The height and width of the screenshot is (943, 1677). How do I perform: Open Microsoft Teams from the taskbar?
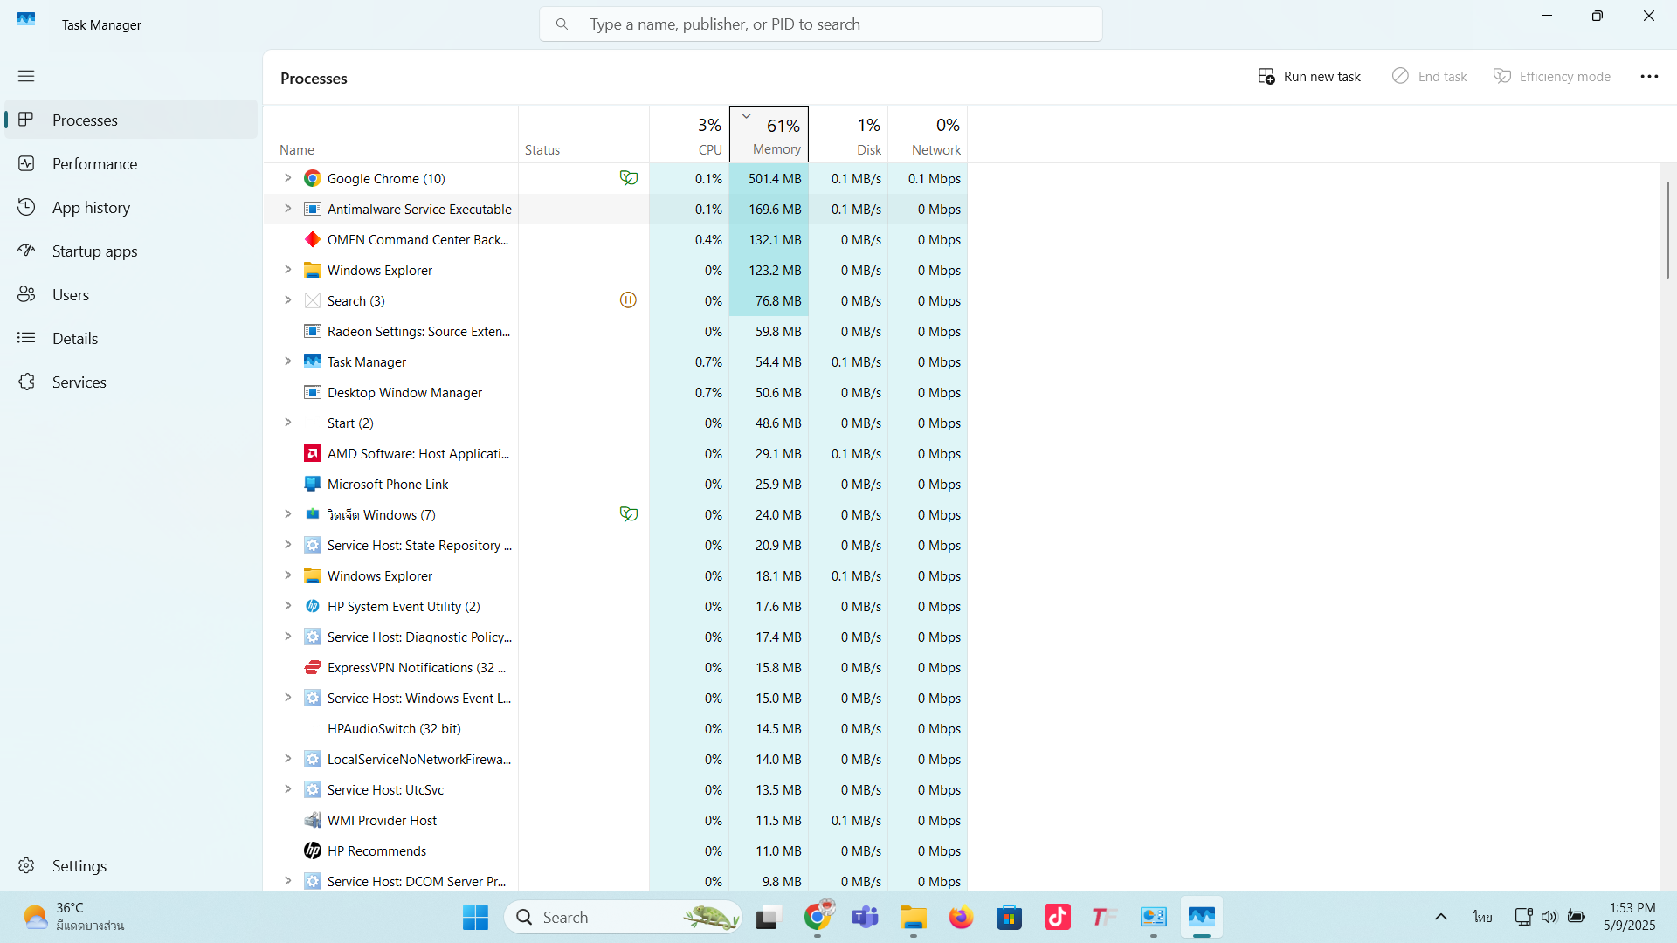click(865, 917)
